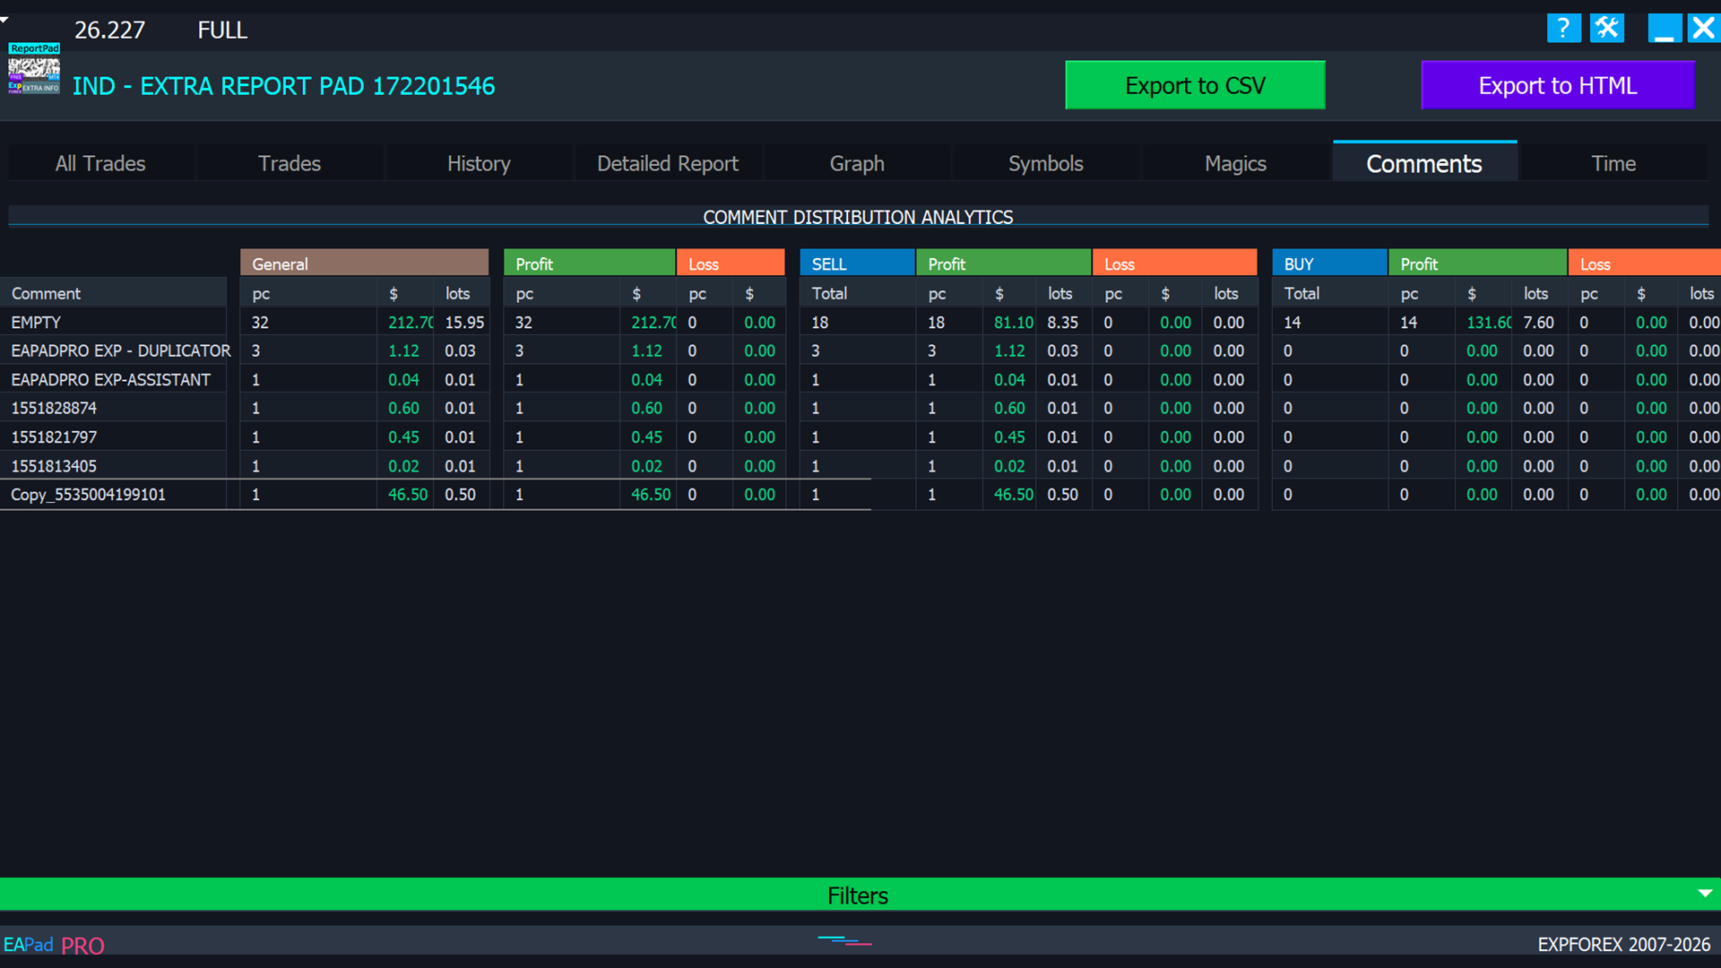Go to the Time tab
The width and height of the screenshot is (1721, 968).
tap(1613, 163)
